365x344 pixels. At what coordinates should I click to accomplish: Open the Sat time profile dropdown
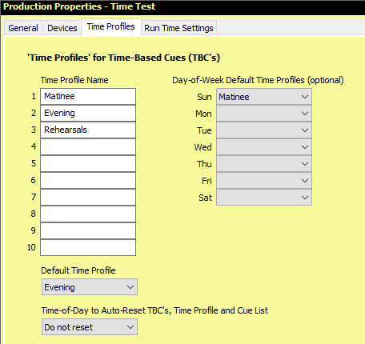(x=264, y=198)
